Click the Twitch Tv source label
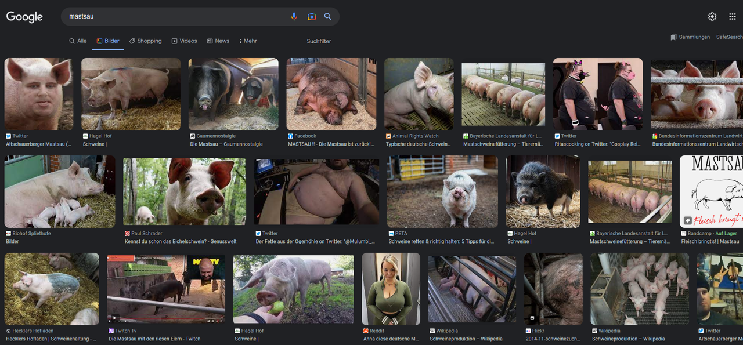This screenshot has width=743, height=345. coord(123,331)
